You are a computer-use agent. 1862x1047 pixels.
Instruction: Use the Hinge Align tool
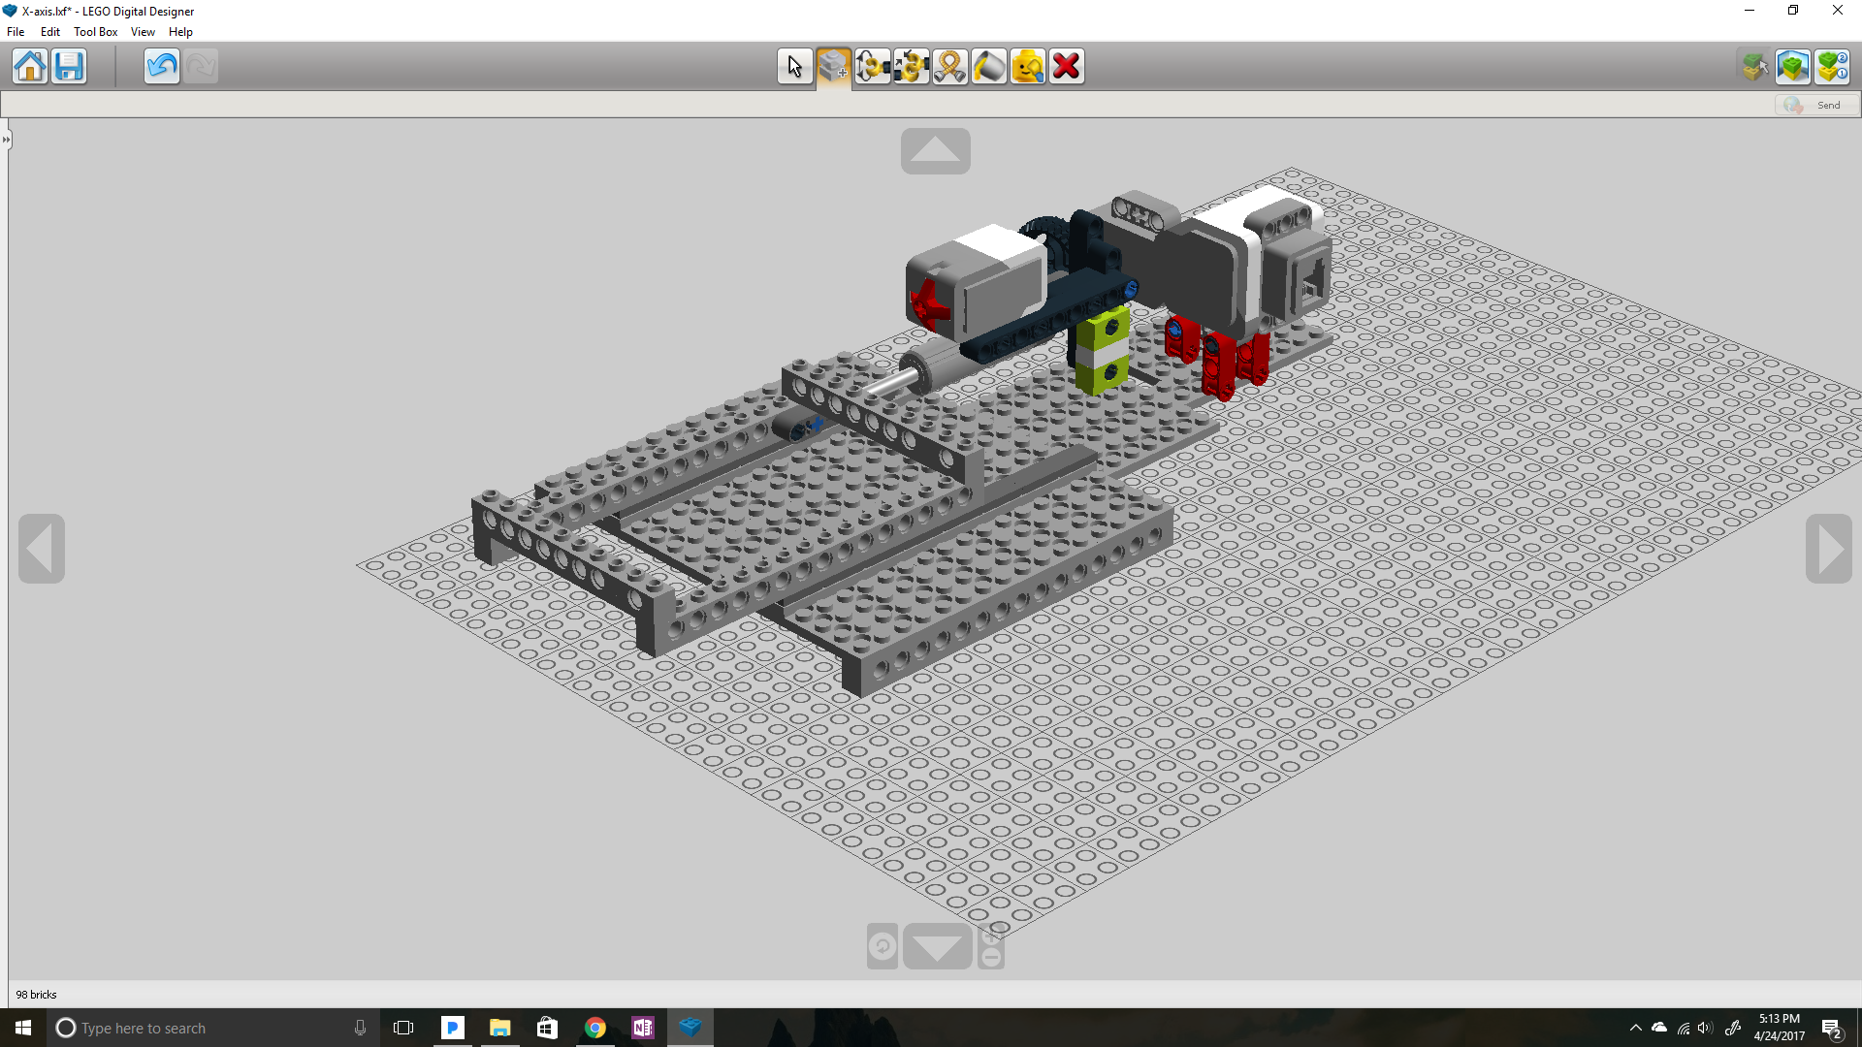(x=912, y=66)
